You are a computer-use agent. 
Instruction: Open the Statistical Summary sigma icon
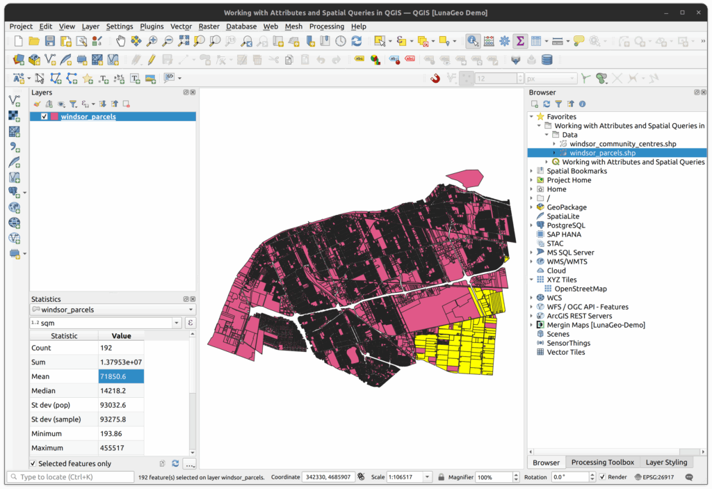520,42
